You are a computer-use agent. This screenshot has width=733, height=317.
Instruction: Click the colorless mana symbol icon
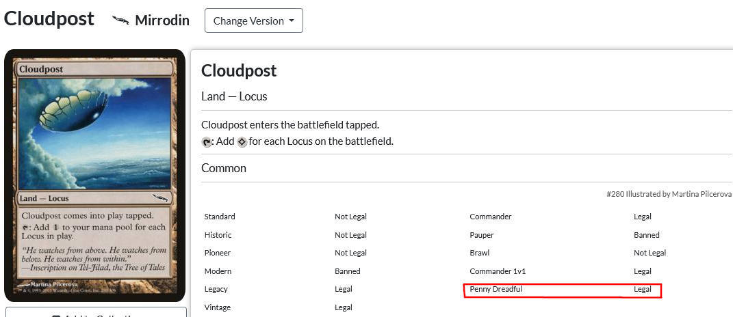tap(242, 142)
